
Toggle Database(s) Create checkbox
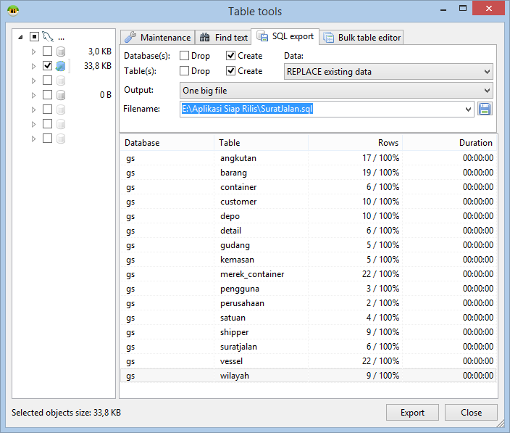tap(230, 56)
